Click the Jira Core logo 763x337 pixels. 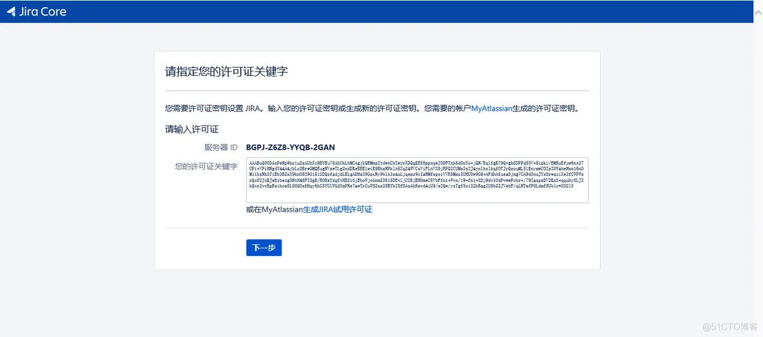coord(37,12)
